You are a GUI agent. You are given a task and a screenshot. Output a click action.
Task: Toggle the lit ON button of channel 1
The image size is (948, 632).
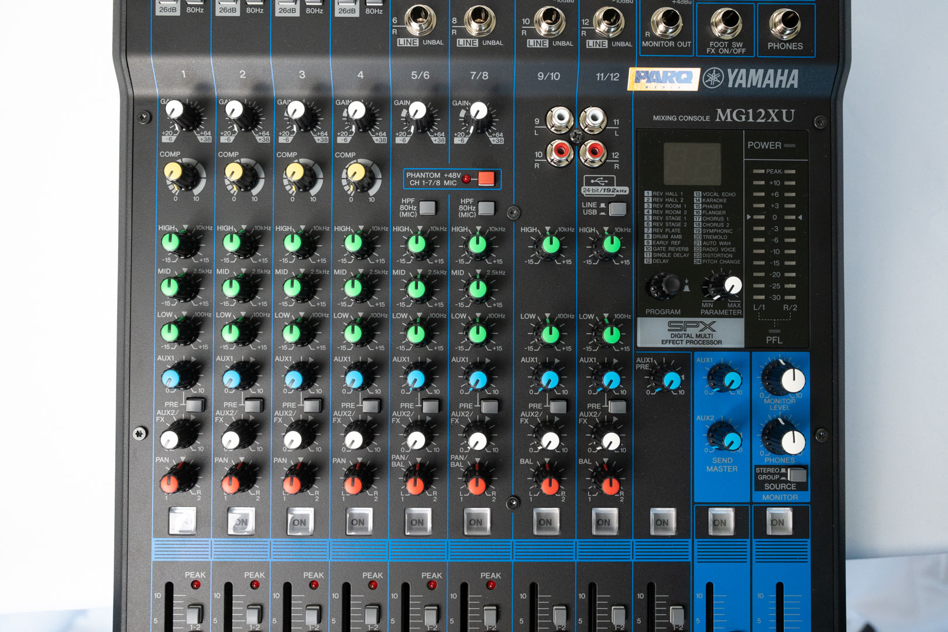182,521
